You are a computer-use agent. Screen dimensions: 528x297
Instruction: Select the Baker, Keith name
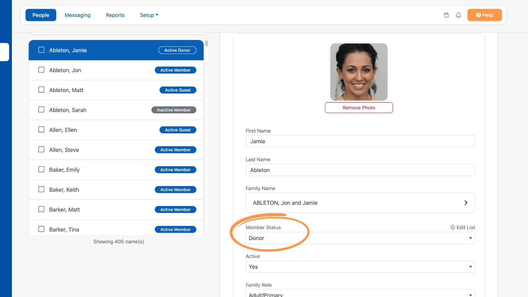point(64,190)
